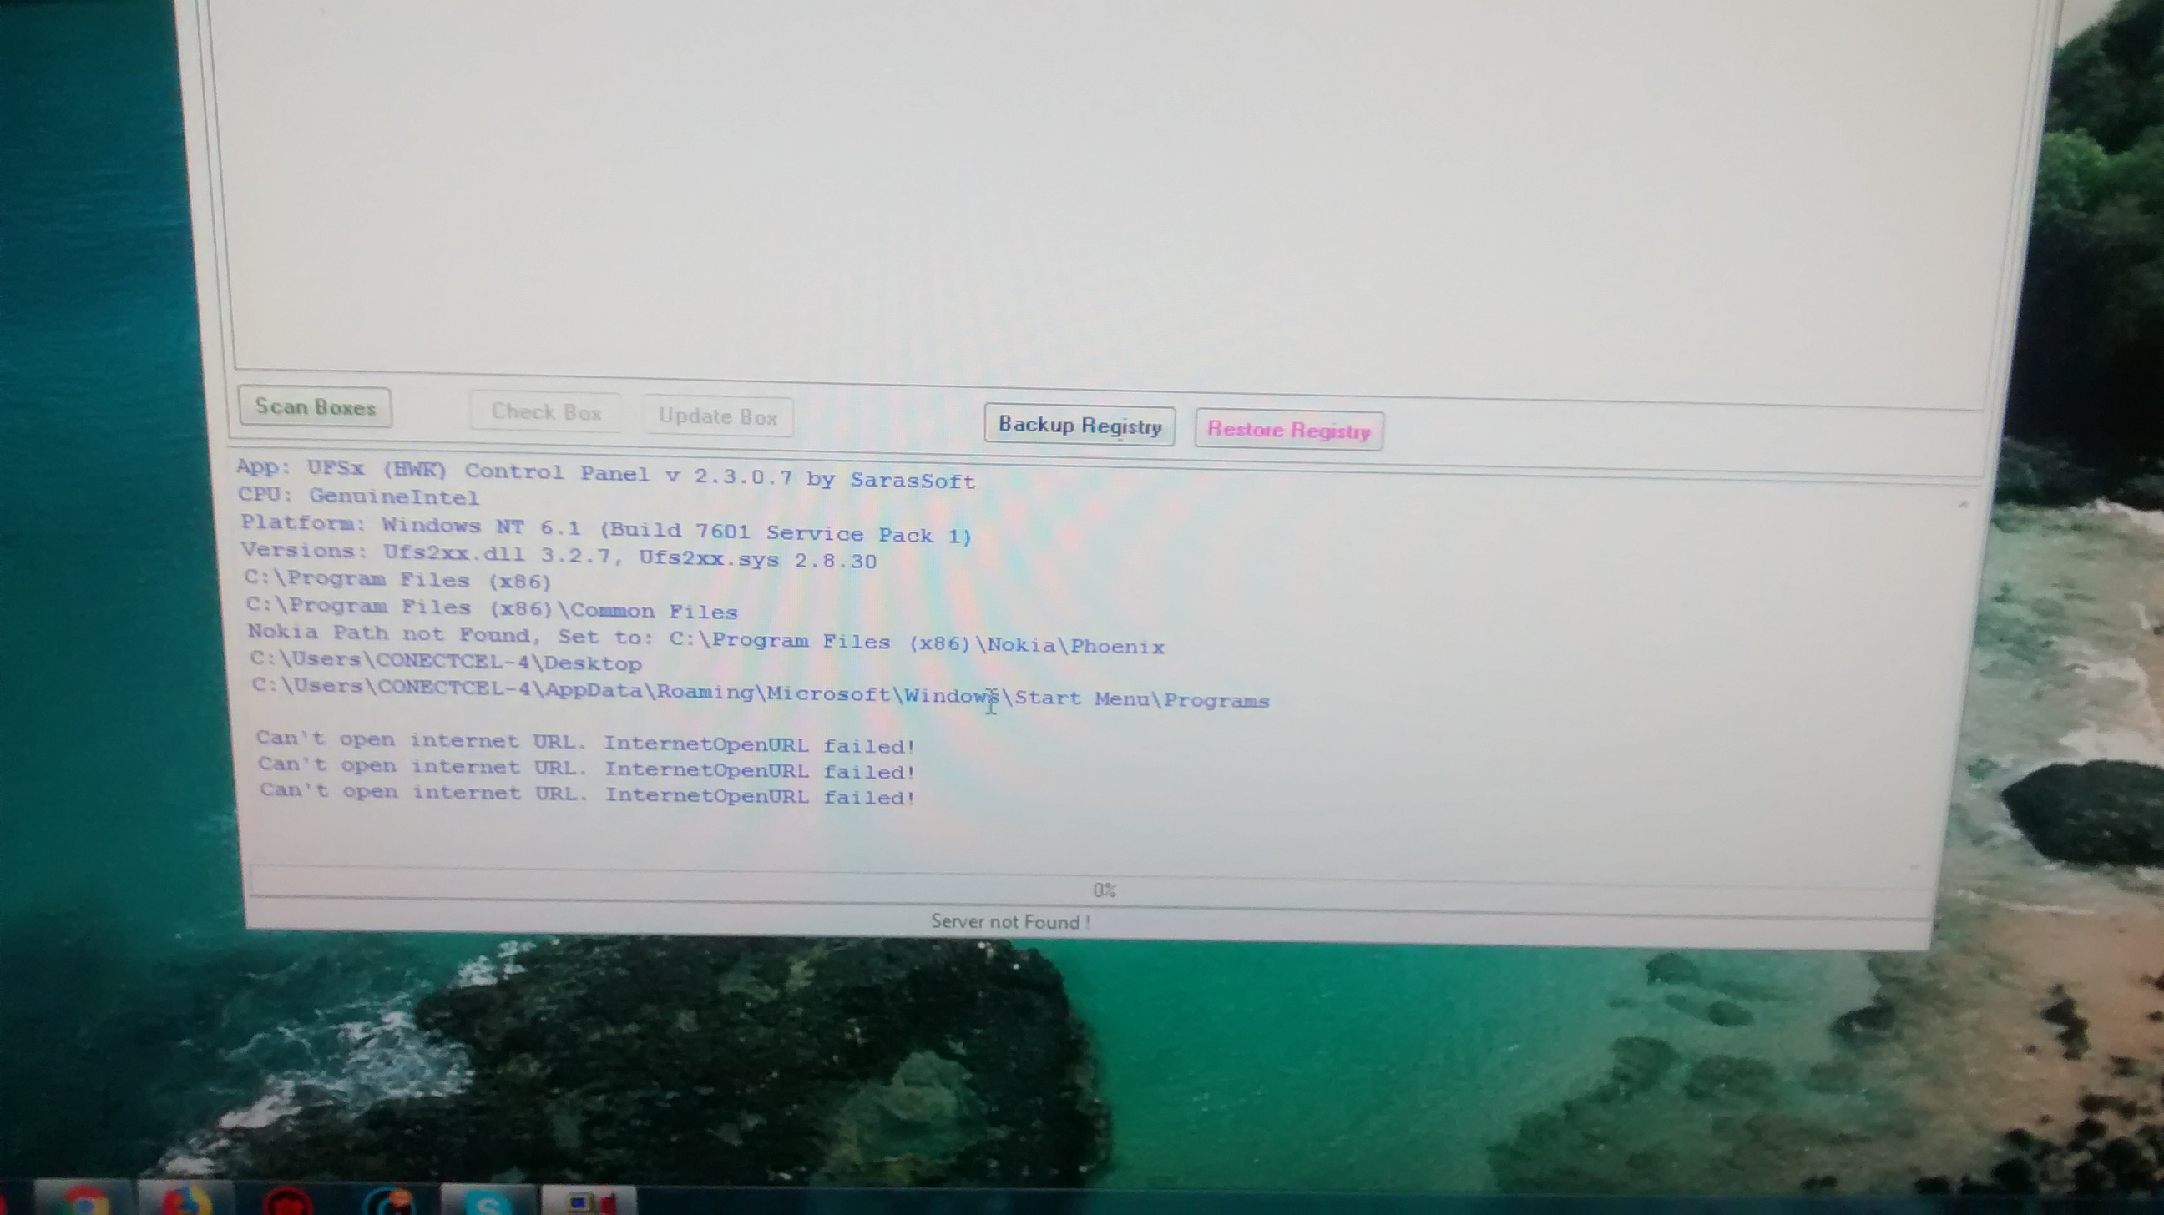Open the blue ring app with orange badge
This screenshot has width=2164, height=1215.
389,1202
